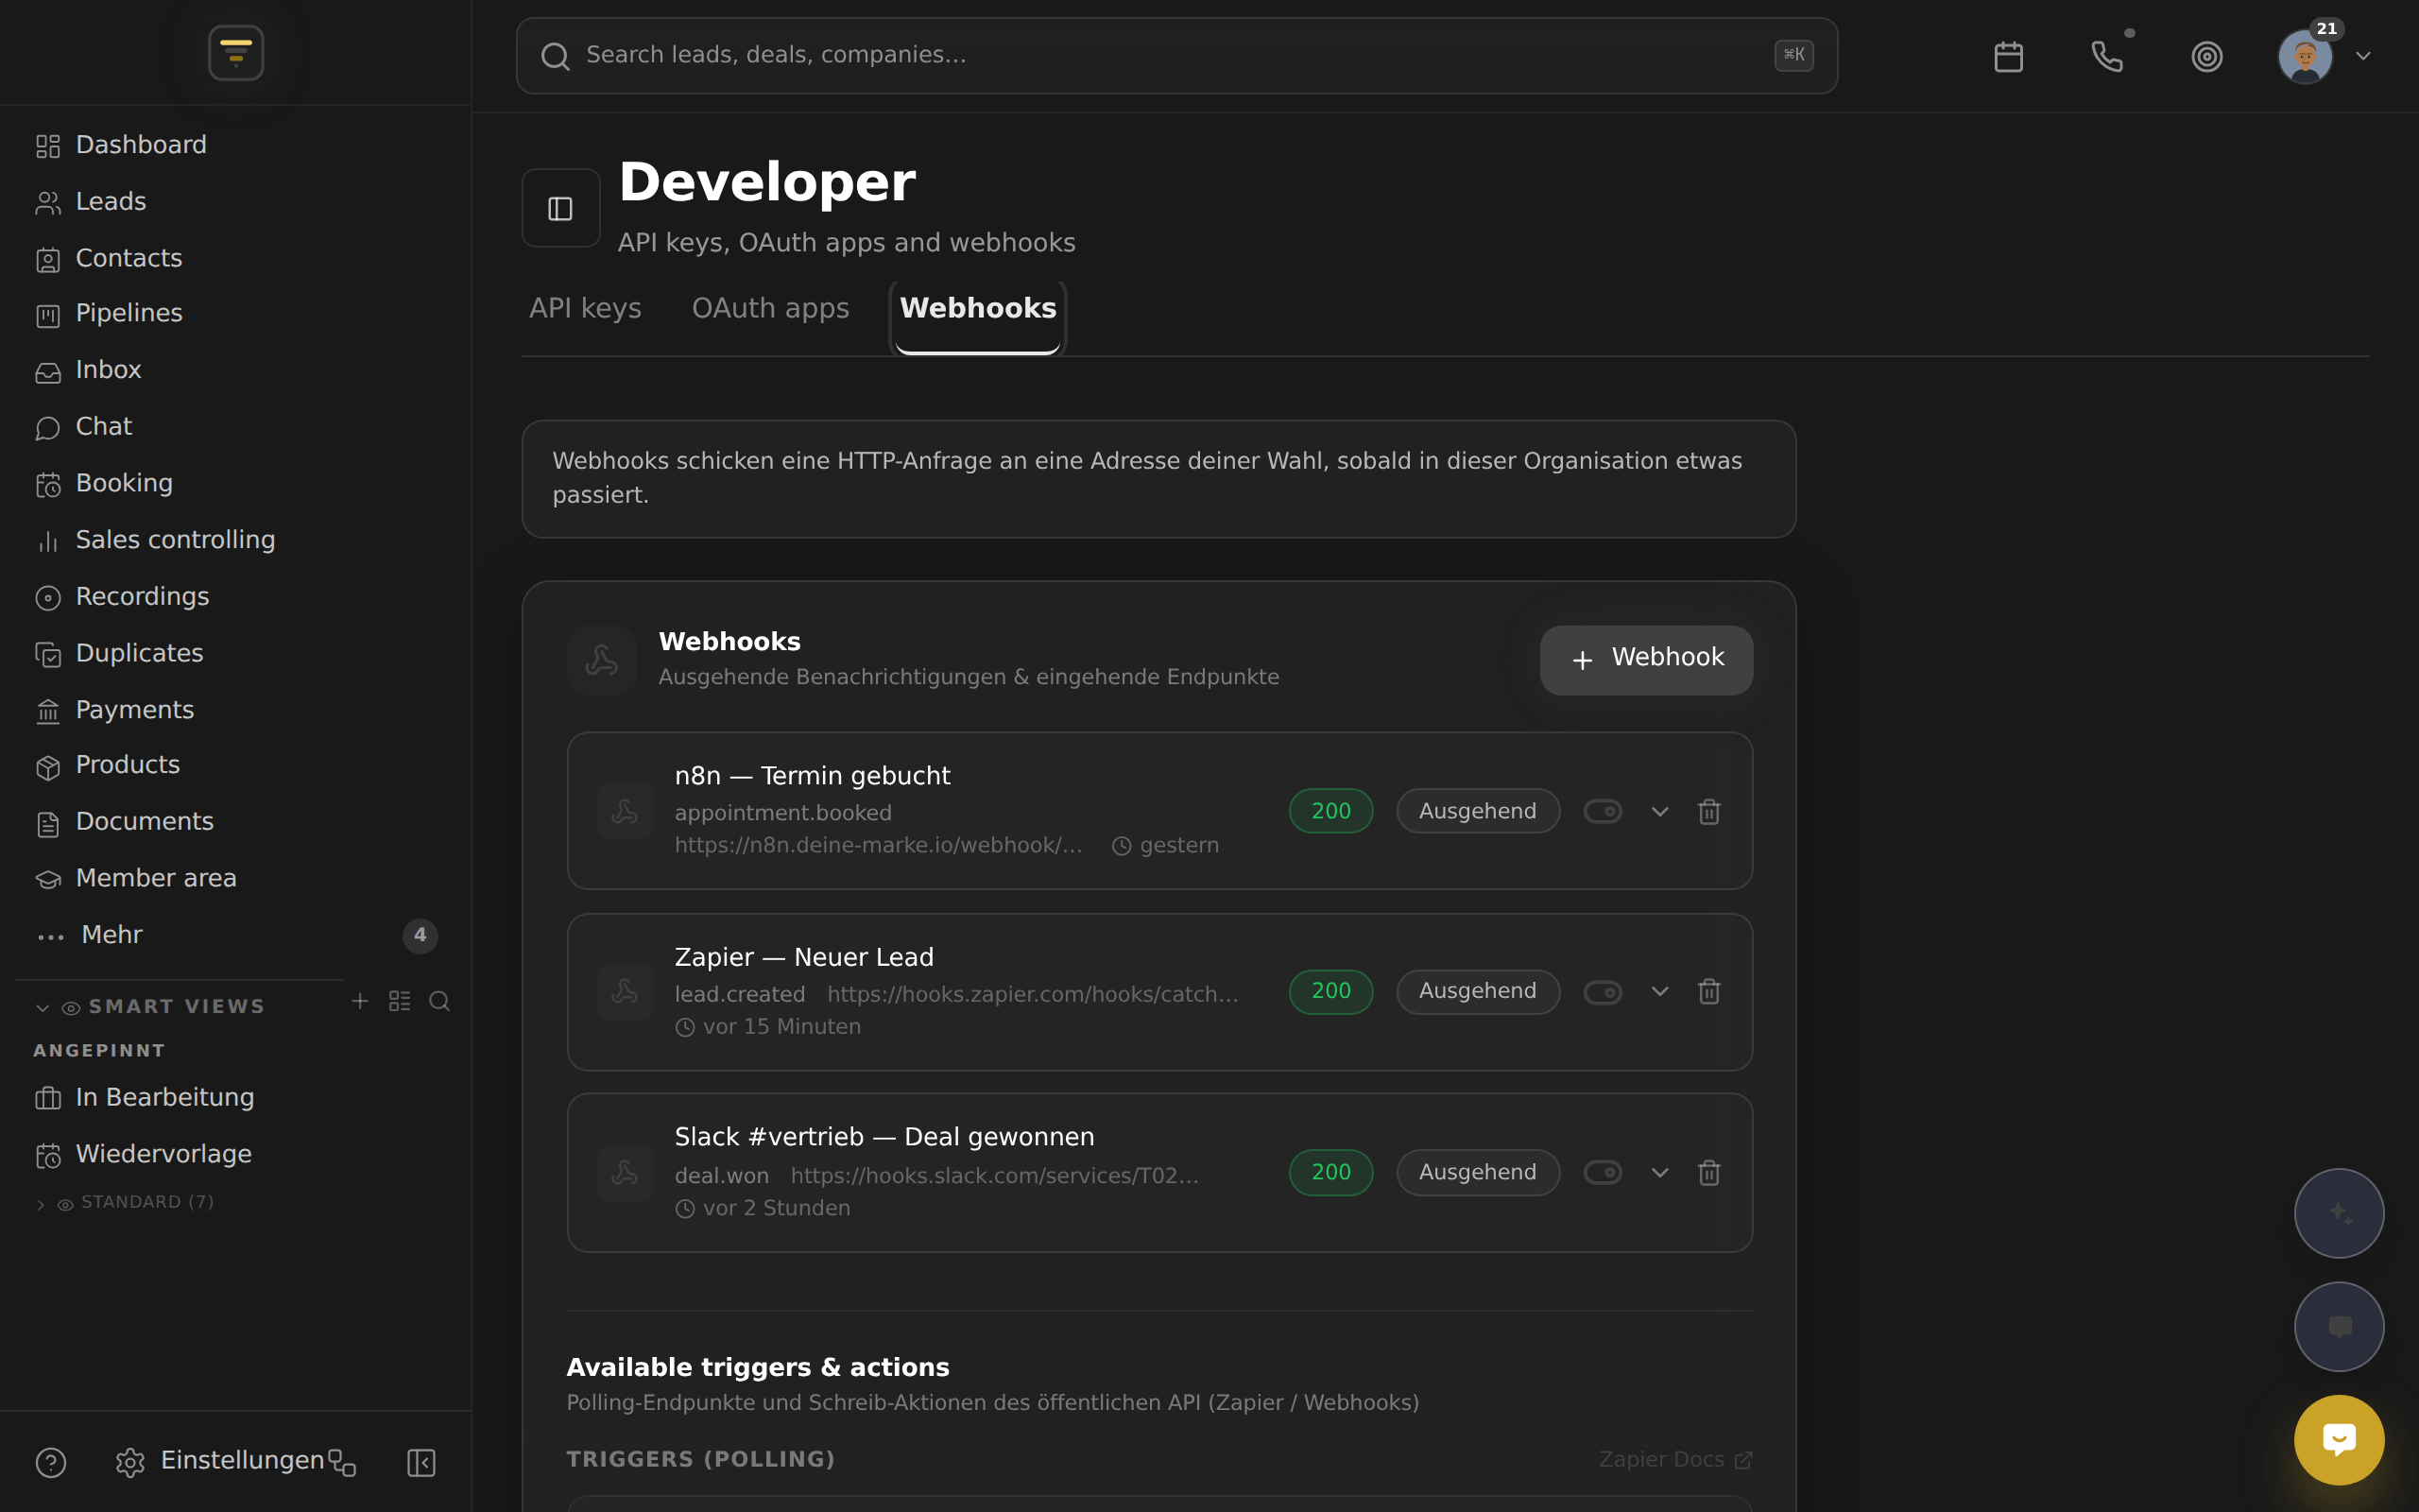Switch to the OAuth apps tab
This screenshot has width=2419, height=1512.
tap(771, 308)
